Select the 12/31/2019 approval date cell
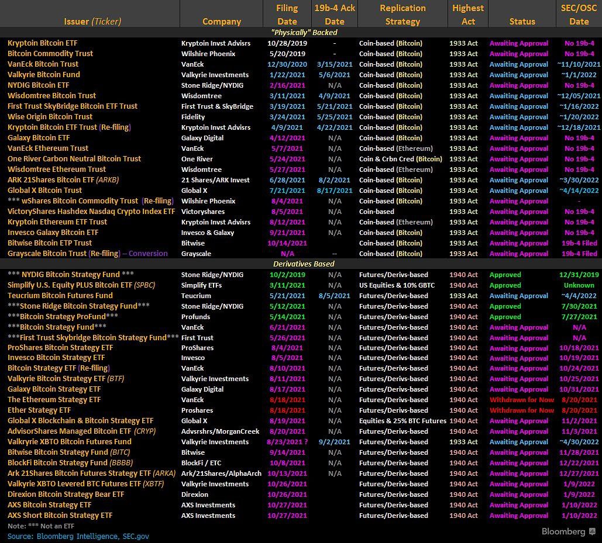 [579, 275]
